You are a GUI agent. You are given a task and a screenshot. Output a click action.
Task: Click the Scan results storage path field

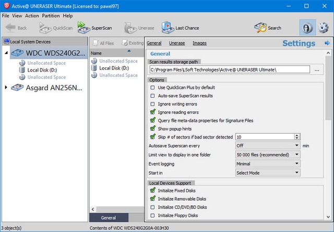(x=229, y=69)
